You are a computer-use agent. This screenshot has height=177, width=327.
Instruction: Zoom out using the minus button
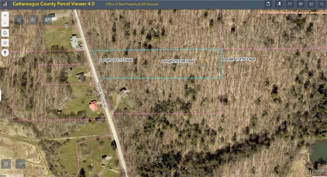[5, 23]
